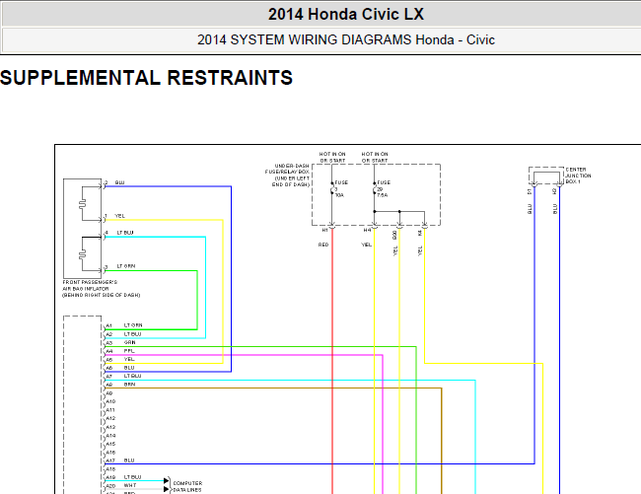The image size is (641, 494).
Task: Click the inflator pin 1 "YEL" label
Action: click(x=119, y=216)
